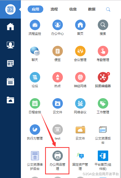Open the 平台首页(组件版) app
121x178 pixels.
[103, 160]
